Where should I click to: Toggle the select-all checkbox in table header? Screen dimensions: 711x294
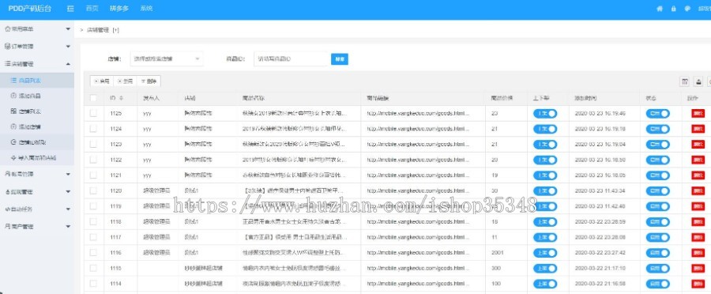[x=93, y=98]
